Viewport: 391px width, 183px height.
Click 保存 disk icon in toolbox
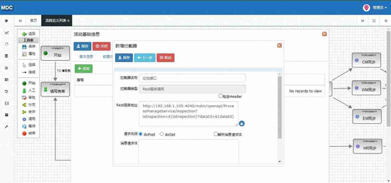pos(28,47)
